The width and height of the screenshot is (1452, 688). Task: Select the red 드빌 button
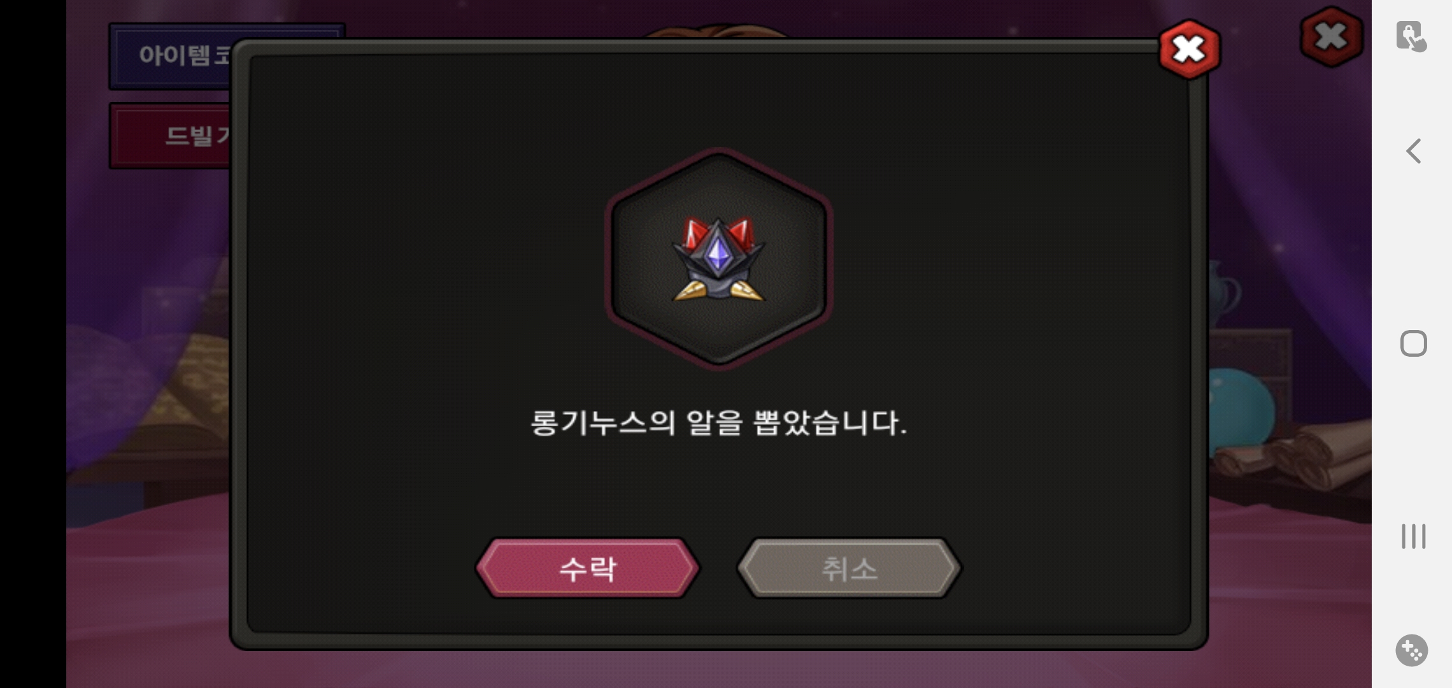(171, 135)
